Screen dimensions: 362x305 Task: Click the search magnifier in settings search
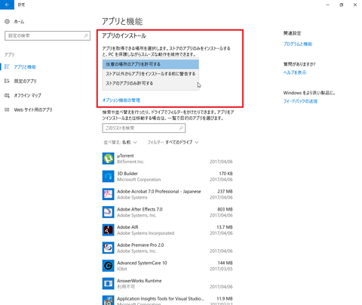coord(86,35)
